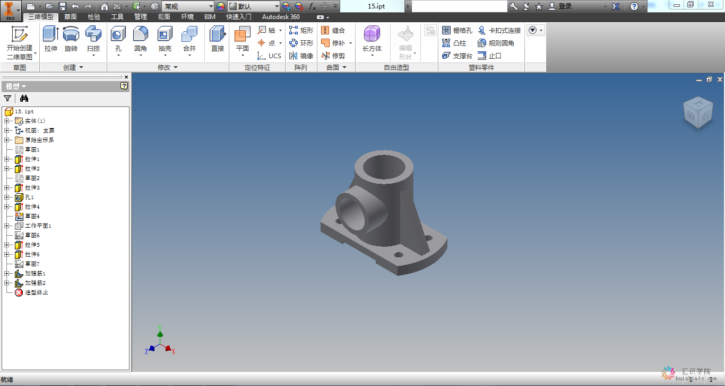The width and height of the screenshot is (725, 386).
Task: Expand the 原始坐标系 origin folder
Action: pos(7,140)
